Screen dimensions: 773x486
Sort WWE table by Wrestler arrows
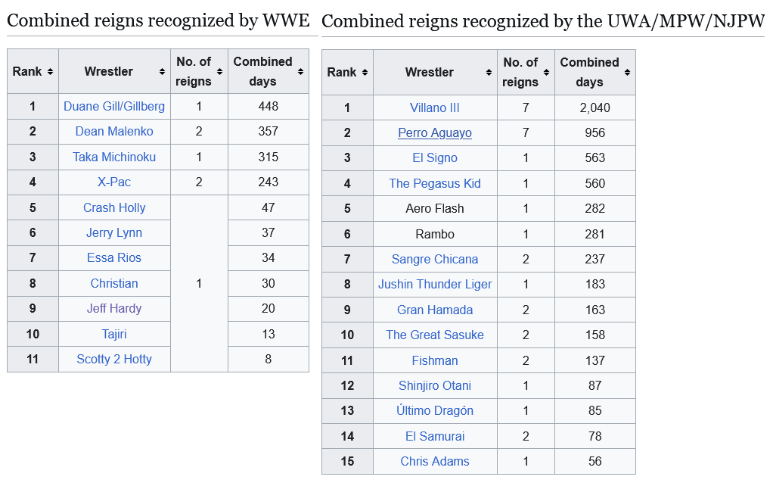coord(162,72)
